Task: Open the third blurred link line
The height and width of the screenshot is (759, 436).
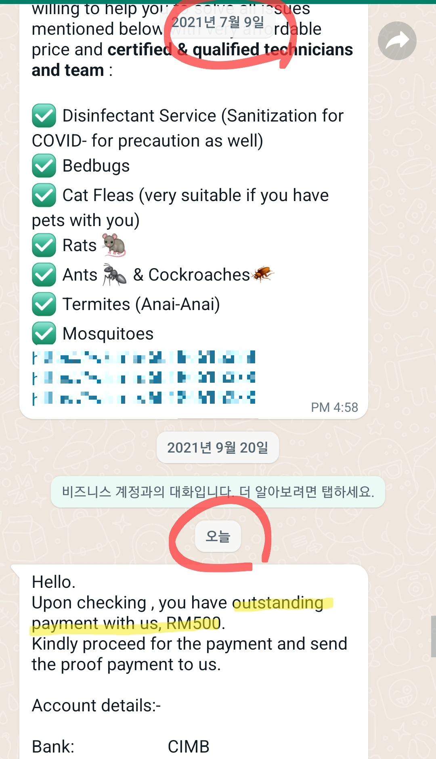Action: pyautogui.click(x=144, y=397)
